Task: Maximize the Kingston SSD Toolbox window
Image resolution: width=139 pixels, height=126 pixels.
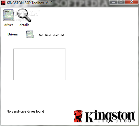Action: 121,2
